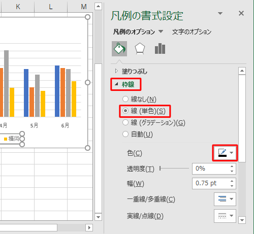This screenshot has width=254, height=234.
Task: Open the 実線/点線(D) dash type dropdown
Action: tap(225, 216)
